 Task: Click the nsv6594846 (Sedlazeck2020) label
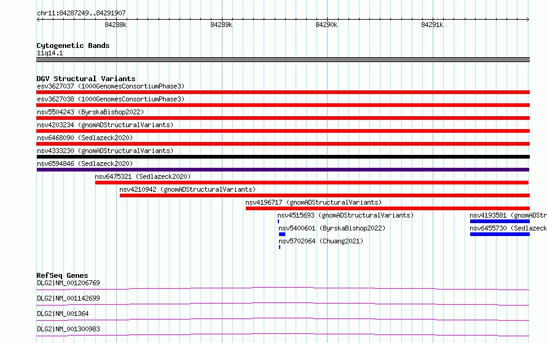click(85, 164)
